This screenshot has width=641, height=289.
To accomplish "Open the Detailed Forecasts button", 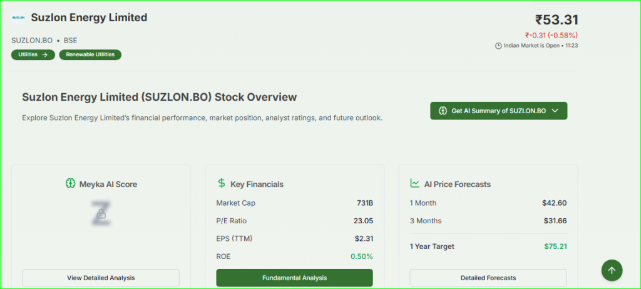I will (x=488, y=278).
